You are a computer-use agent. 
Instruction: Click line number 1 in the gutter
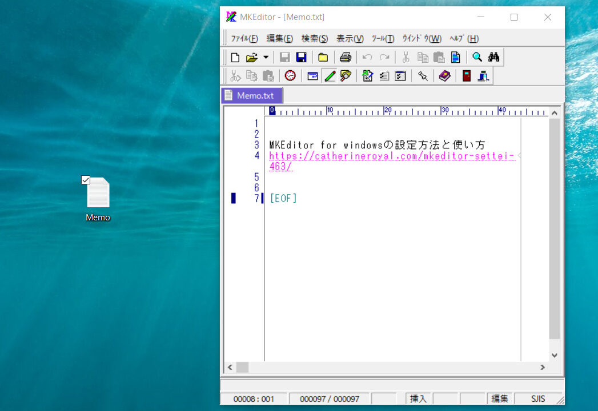(256, 123)
